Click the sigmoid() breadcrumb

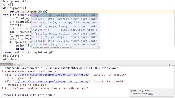tap(7, 62)
